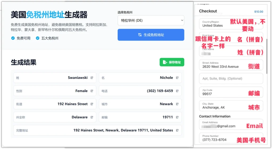The height and width of the screenshot is (149, 272).
Task: Copy the zip code 19711
Action: [x=177, y=117]
